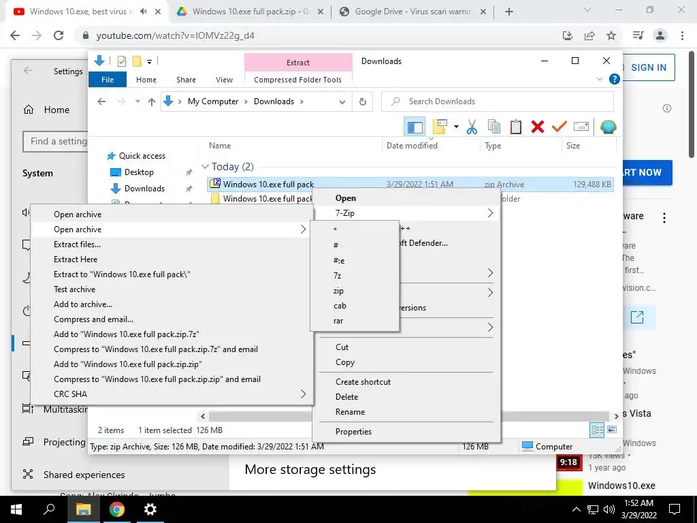Click Properties in context menu
Image resolution: width=697 pixels, height=523 pixels.
(406, 431)
